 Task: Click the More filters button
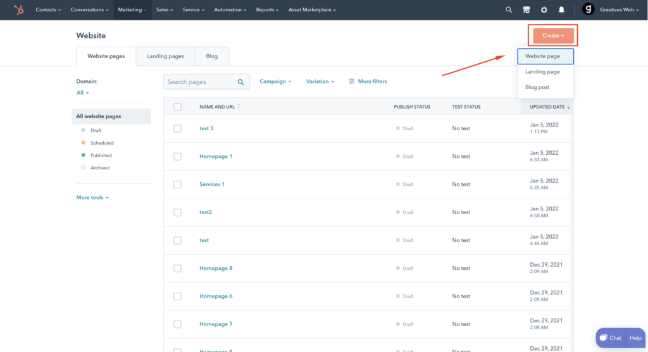(368, 82)
